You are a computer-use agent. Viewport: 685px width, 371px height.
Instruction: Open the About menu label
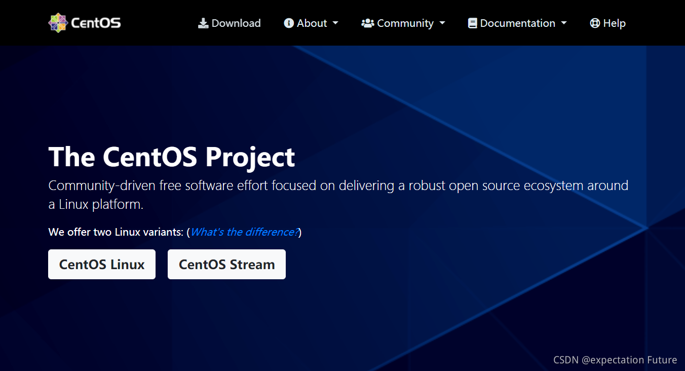pos(312,23)
